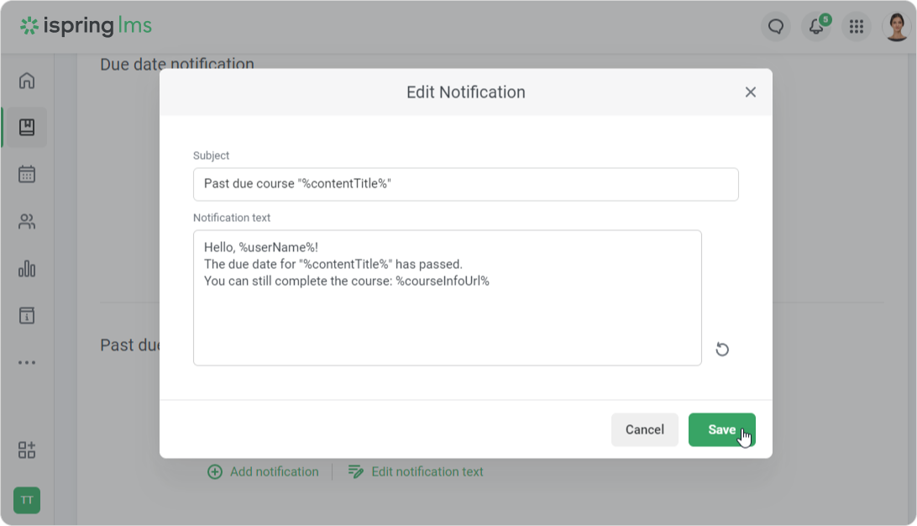Click the green TT account badge
The width and height of the screenshot is (917, 526).
point(27,500)
